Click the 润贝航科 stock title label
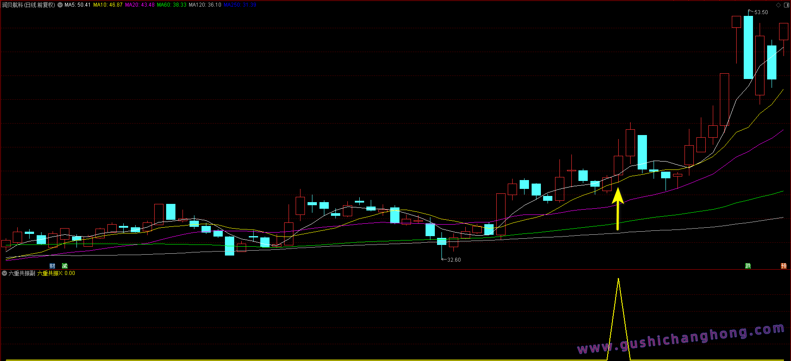The width and height of the screenshot is (791, 361). click(x=29, y=5)
